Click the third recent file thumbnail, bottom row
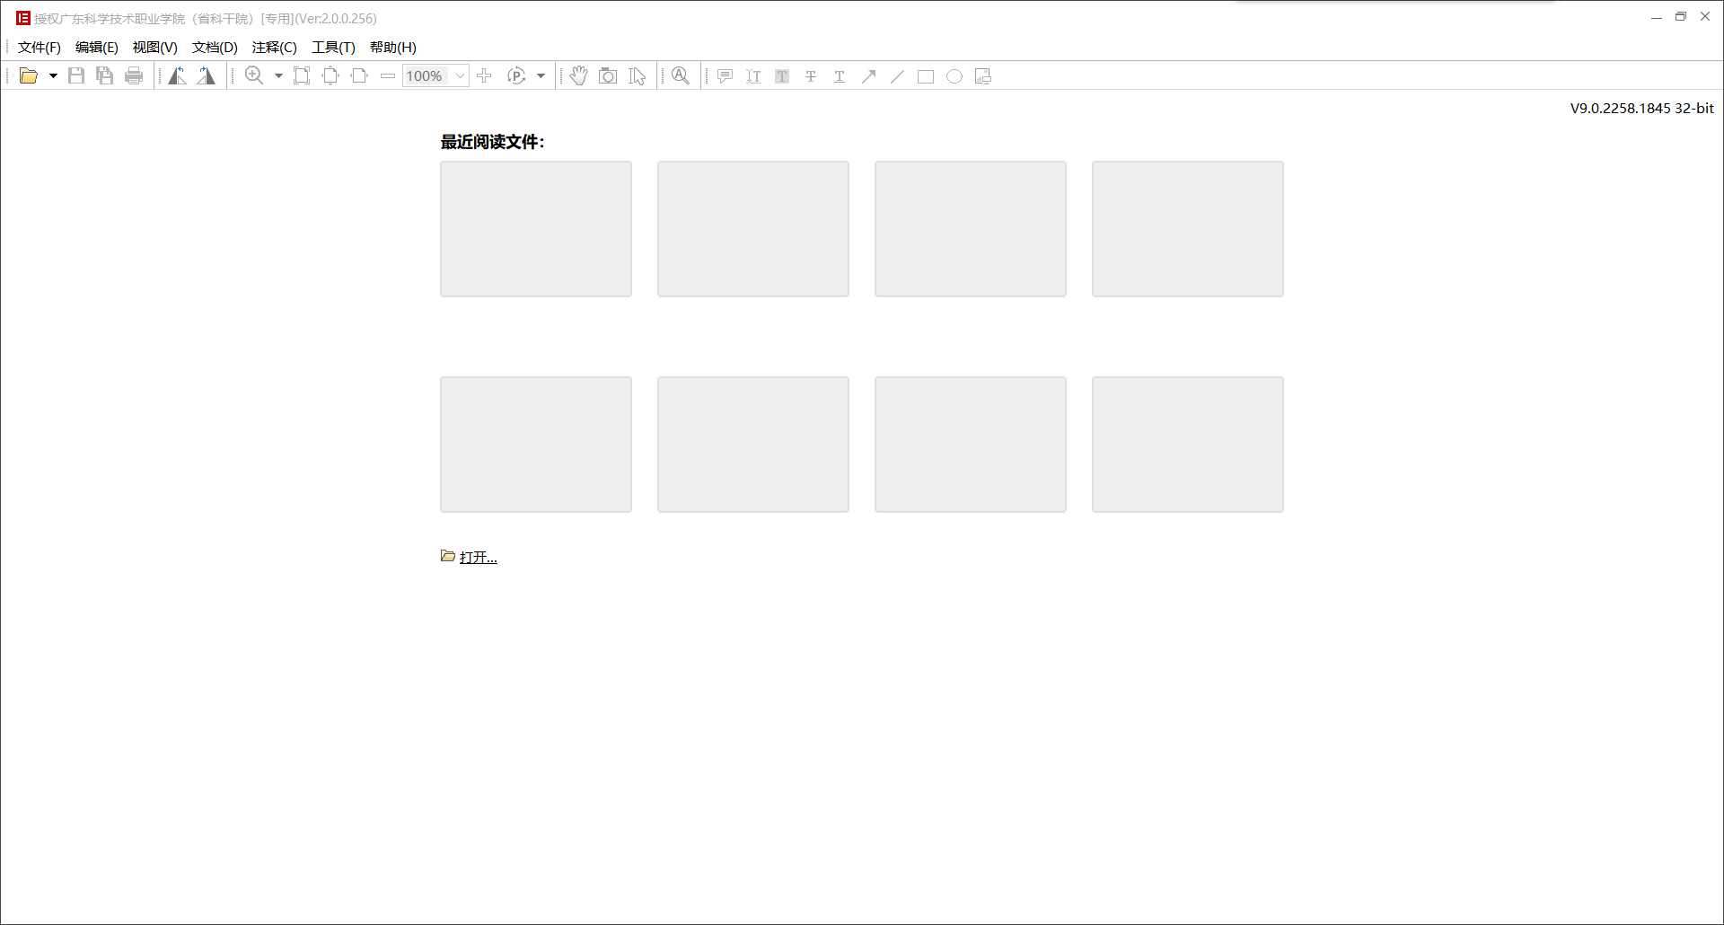Image resolution: width=1724 pixels, height=925 pixels. (971, 445)
